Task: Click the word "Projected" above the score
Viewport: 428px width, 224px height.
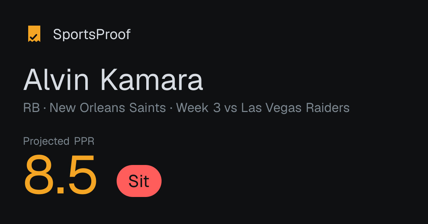Action: pos(46,142)
